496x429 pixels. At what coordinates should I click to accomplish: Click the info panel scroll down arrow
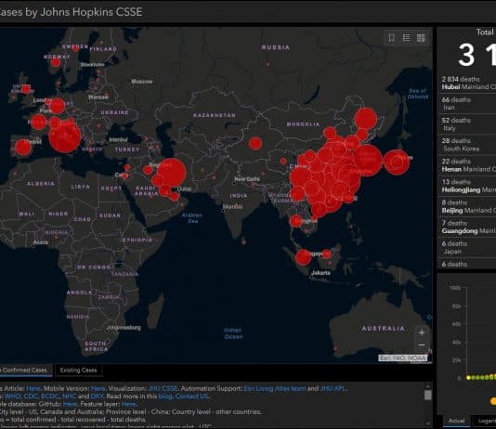[x=427, y=423]
